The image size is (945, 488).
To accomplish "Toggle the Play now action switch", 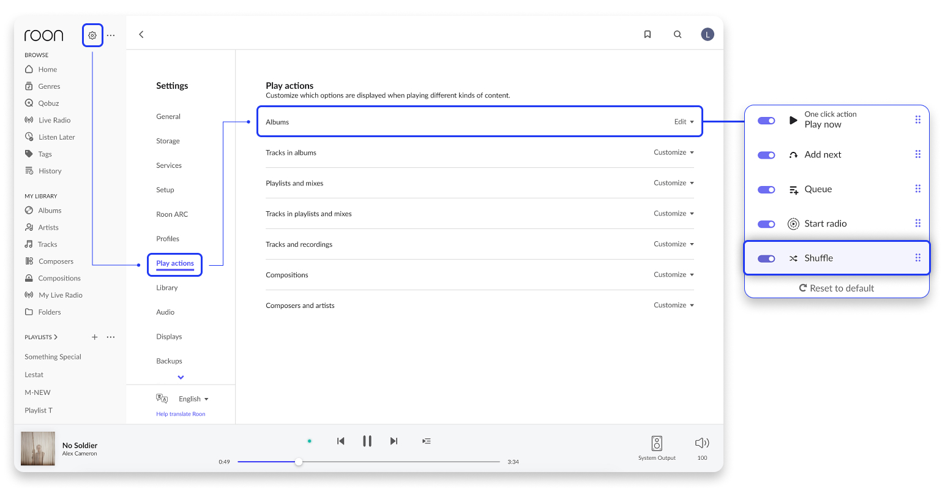I will click(x=766, y=121).
